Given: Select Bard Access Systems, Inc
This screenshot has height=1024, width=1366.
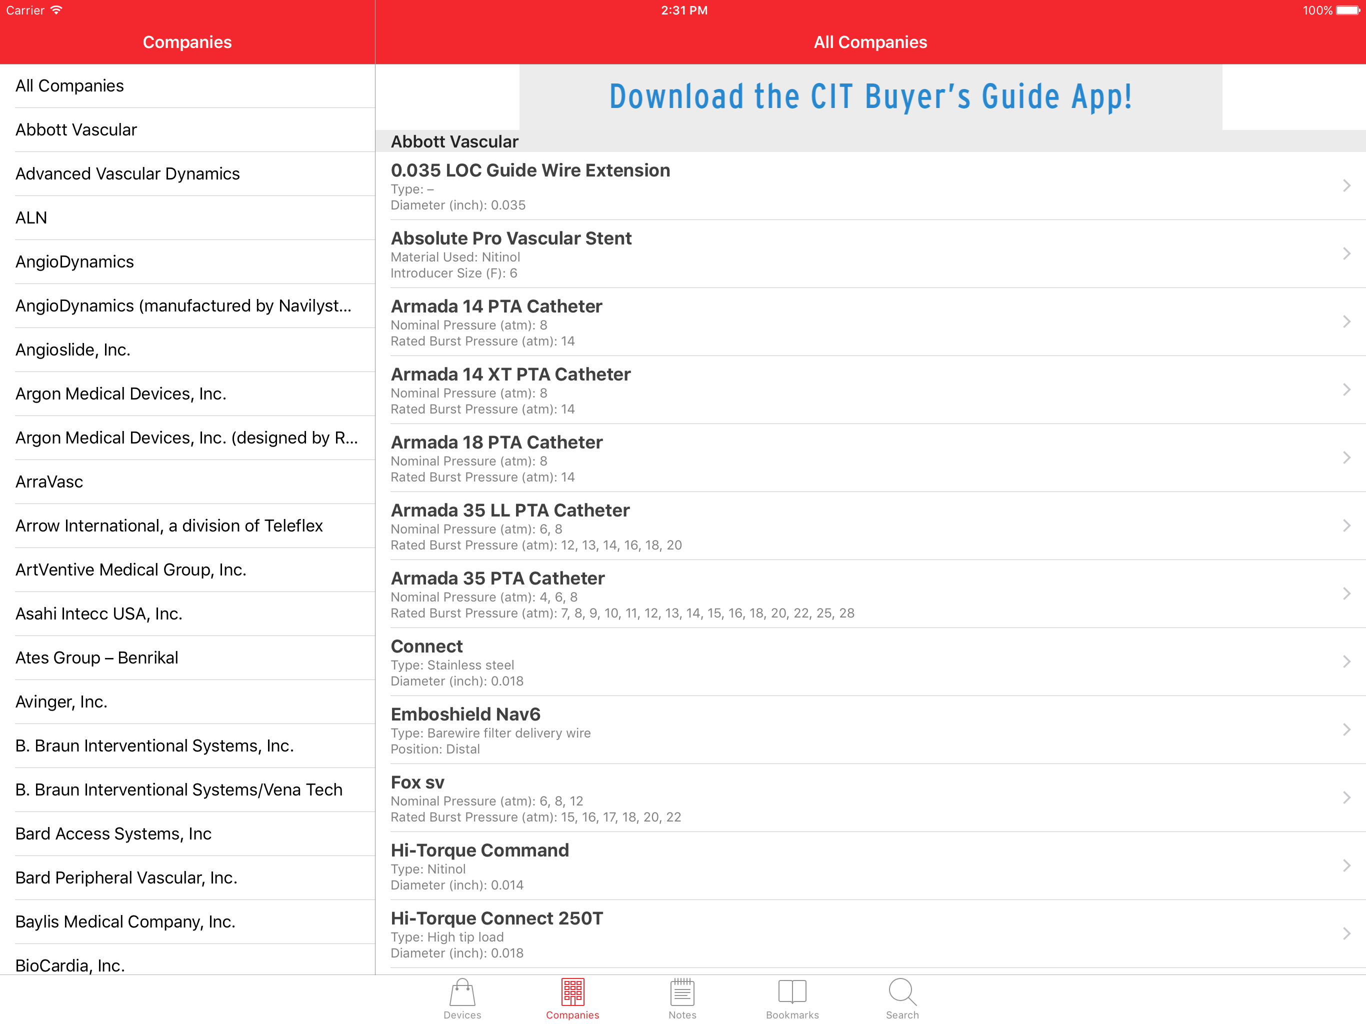Looking at the screenshot, I should (x=187, y=834).
